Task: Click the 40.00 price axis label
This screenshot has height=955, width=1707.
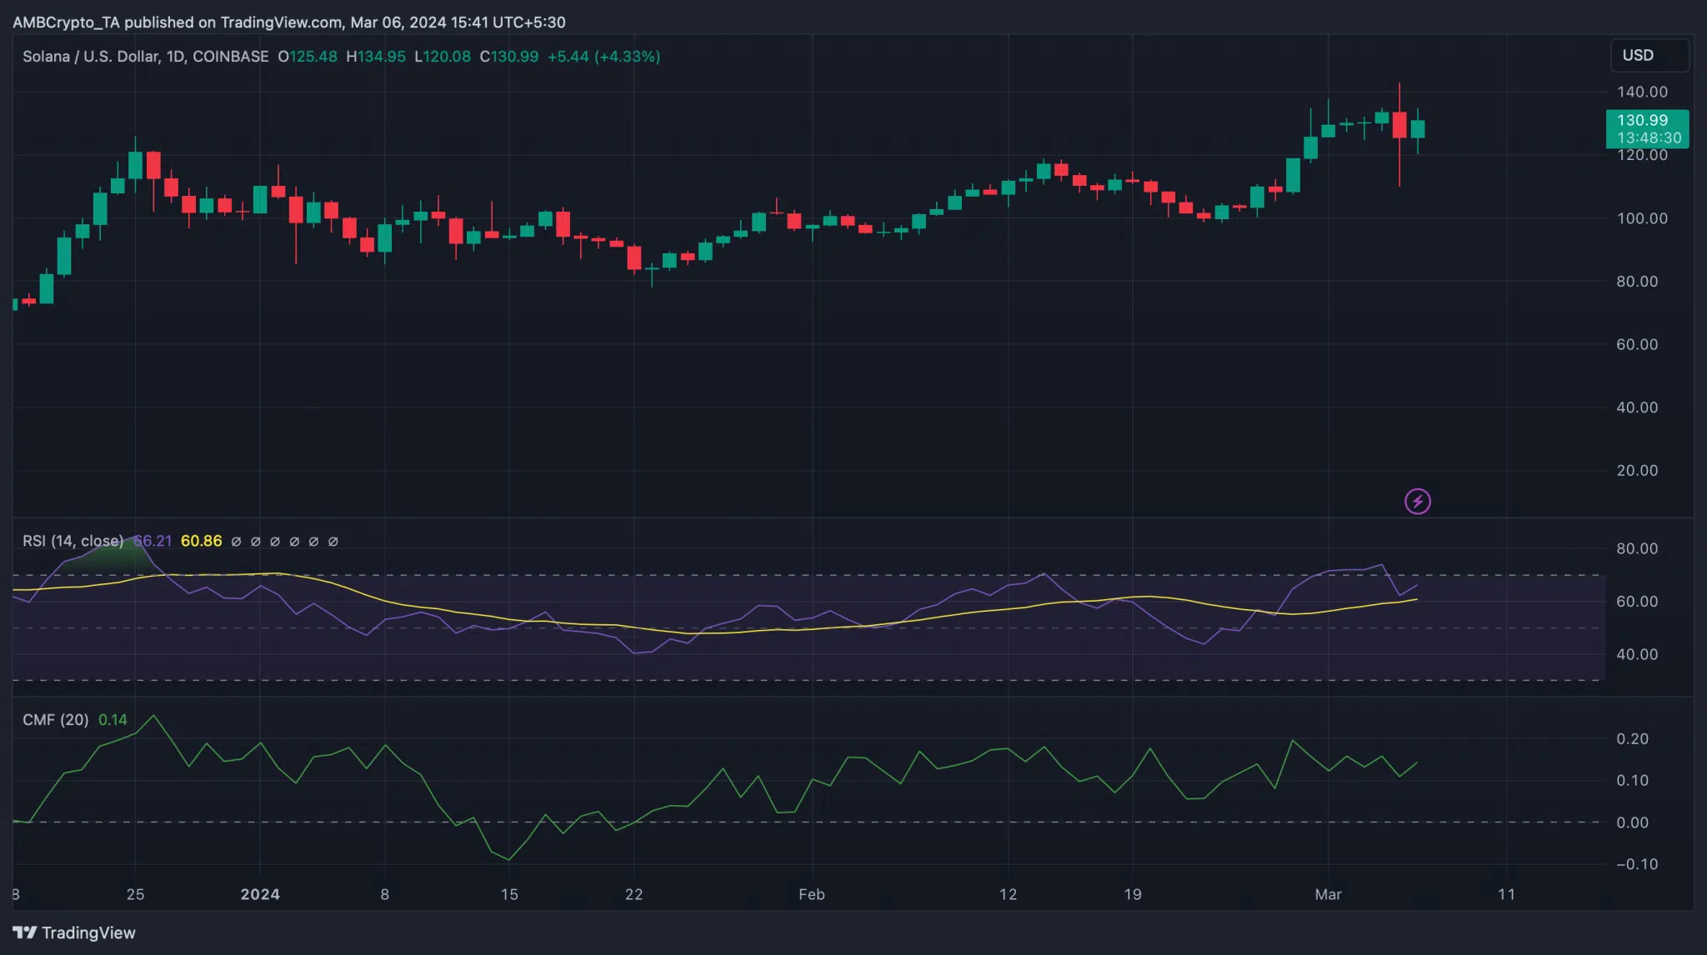Action: click(1637, 407)
